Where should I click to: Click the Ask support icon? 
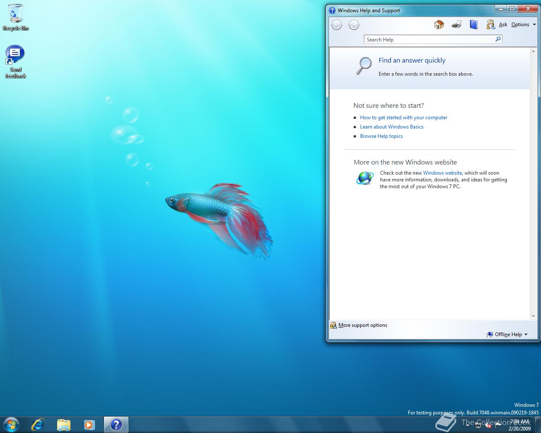pyautogui.click(x=490, y=25)
